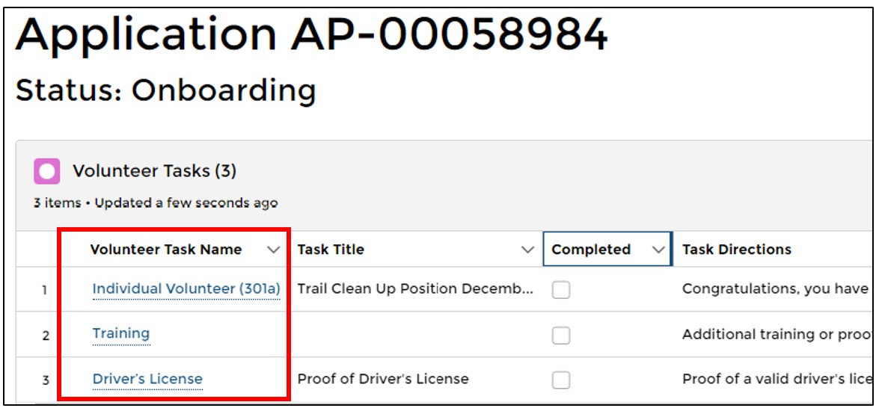Sort by Volunteer Task Name header
The height and width of the screenshot is (411, 879).
166,250
